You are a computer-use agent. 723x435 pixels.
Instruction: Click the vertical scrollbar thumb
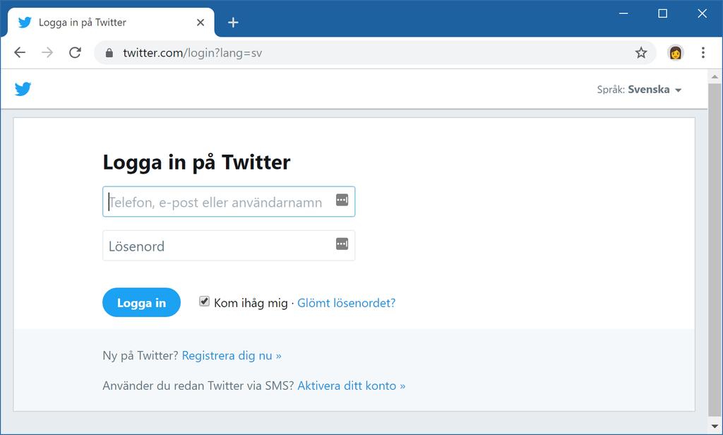[x=715, y=249]
